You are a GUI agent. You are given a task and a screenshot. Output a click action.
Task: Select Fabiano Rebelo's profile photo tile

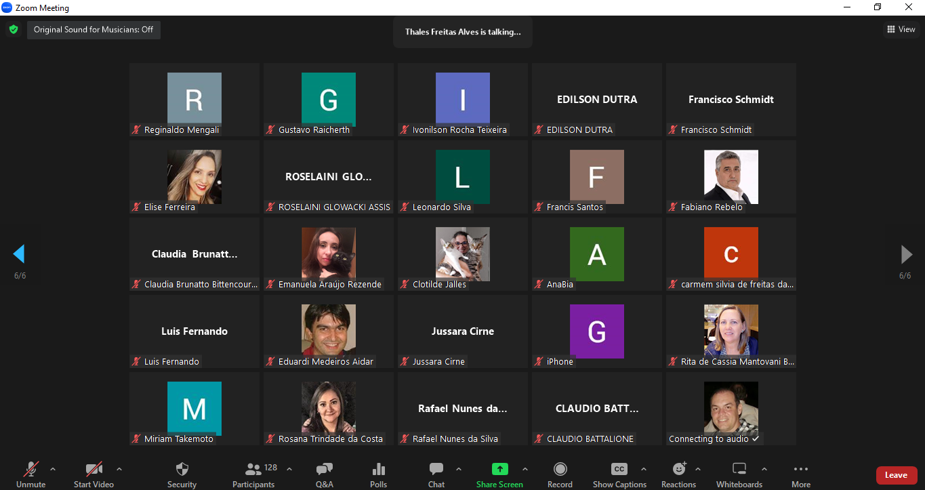coord(731,177)
